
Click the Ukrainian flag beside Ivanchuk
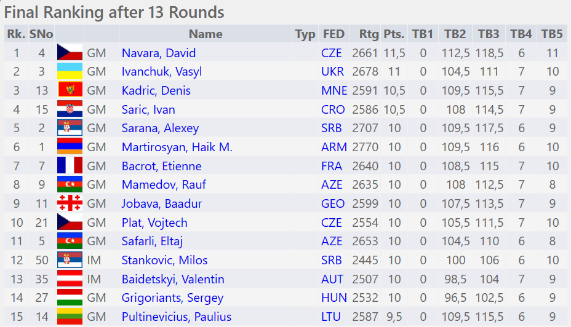pyautogui.click(x=70, y=71)
